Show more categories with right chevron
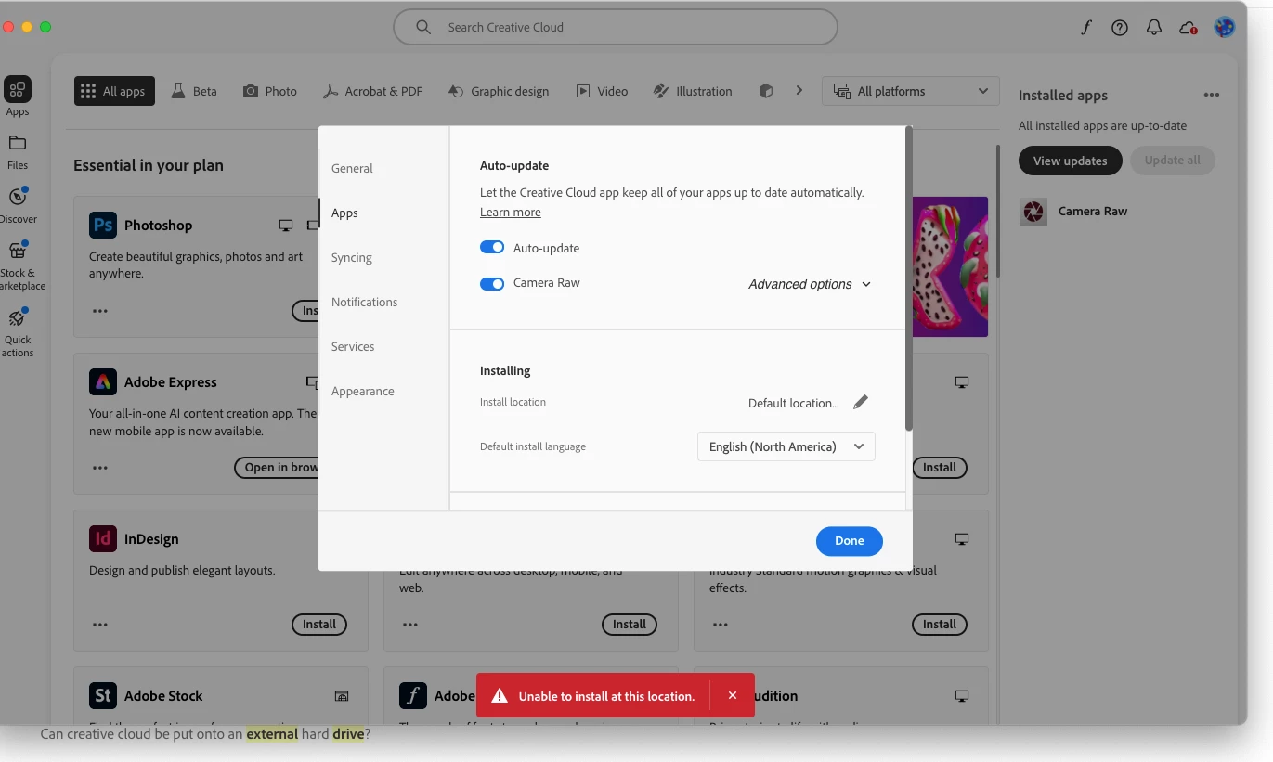1273x762 pixels. (x=799, y=91)
